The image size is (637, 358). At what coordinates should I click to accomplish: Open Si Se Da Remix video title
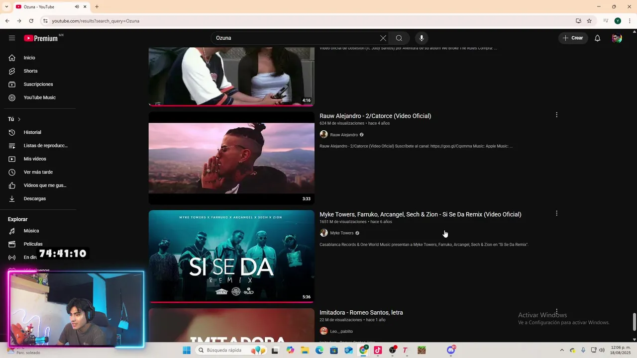[421, 214]
